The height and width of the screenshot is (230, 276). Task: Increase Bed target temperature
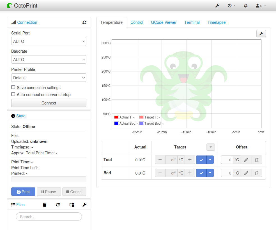coord(190,173)
